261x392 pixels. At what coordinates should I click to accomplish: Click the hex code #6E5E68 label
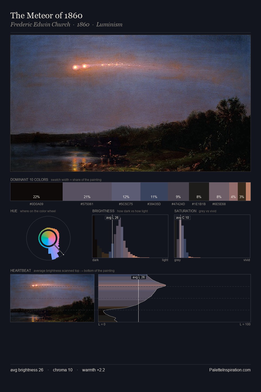pos(219,204)
